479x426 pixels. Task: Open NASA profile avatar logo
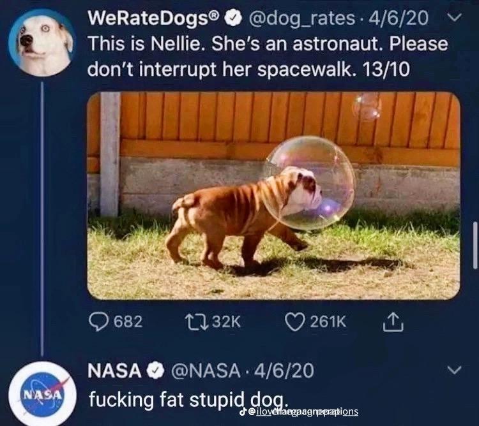tap(42, 393)
